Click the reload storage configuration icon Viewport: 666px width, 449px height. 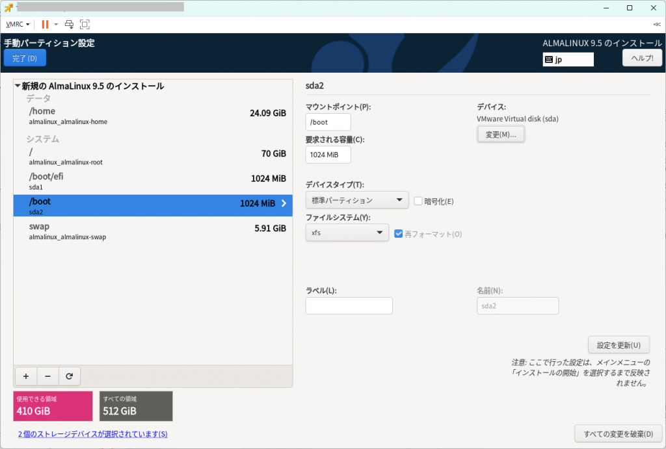69,376
